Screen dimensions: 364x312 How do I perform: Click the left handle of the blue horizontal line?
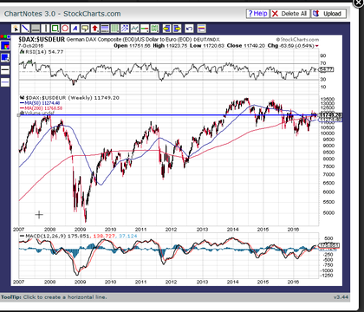tap(19, 115)
